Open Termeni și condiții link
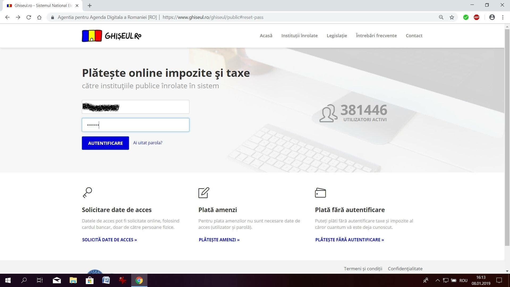This screenshot has height=287, width=510. pos(363,269)
